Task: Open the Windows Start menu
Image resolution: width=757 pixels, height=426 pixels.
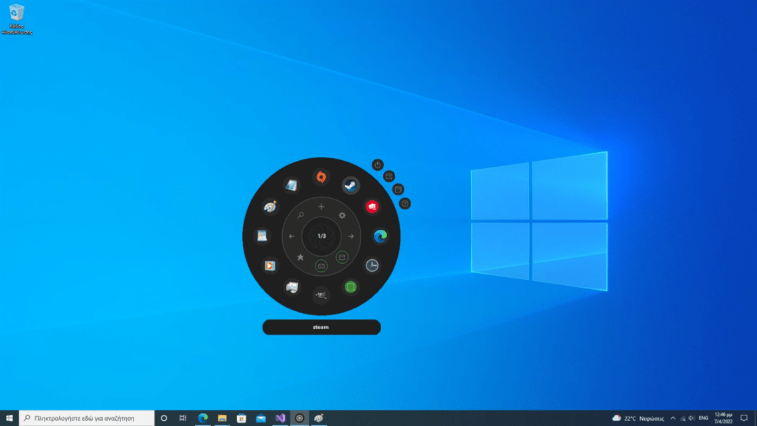Action: coord(9,417)
